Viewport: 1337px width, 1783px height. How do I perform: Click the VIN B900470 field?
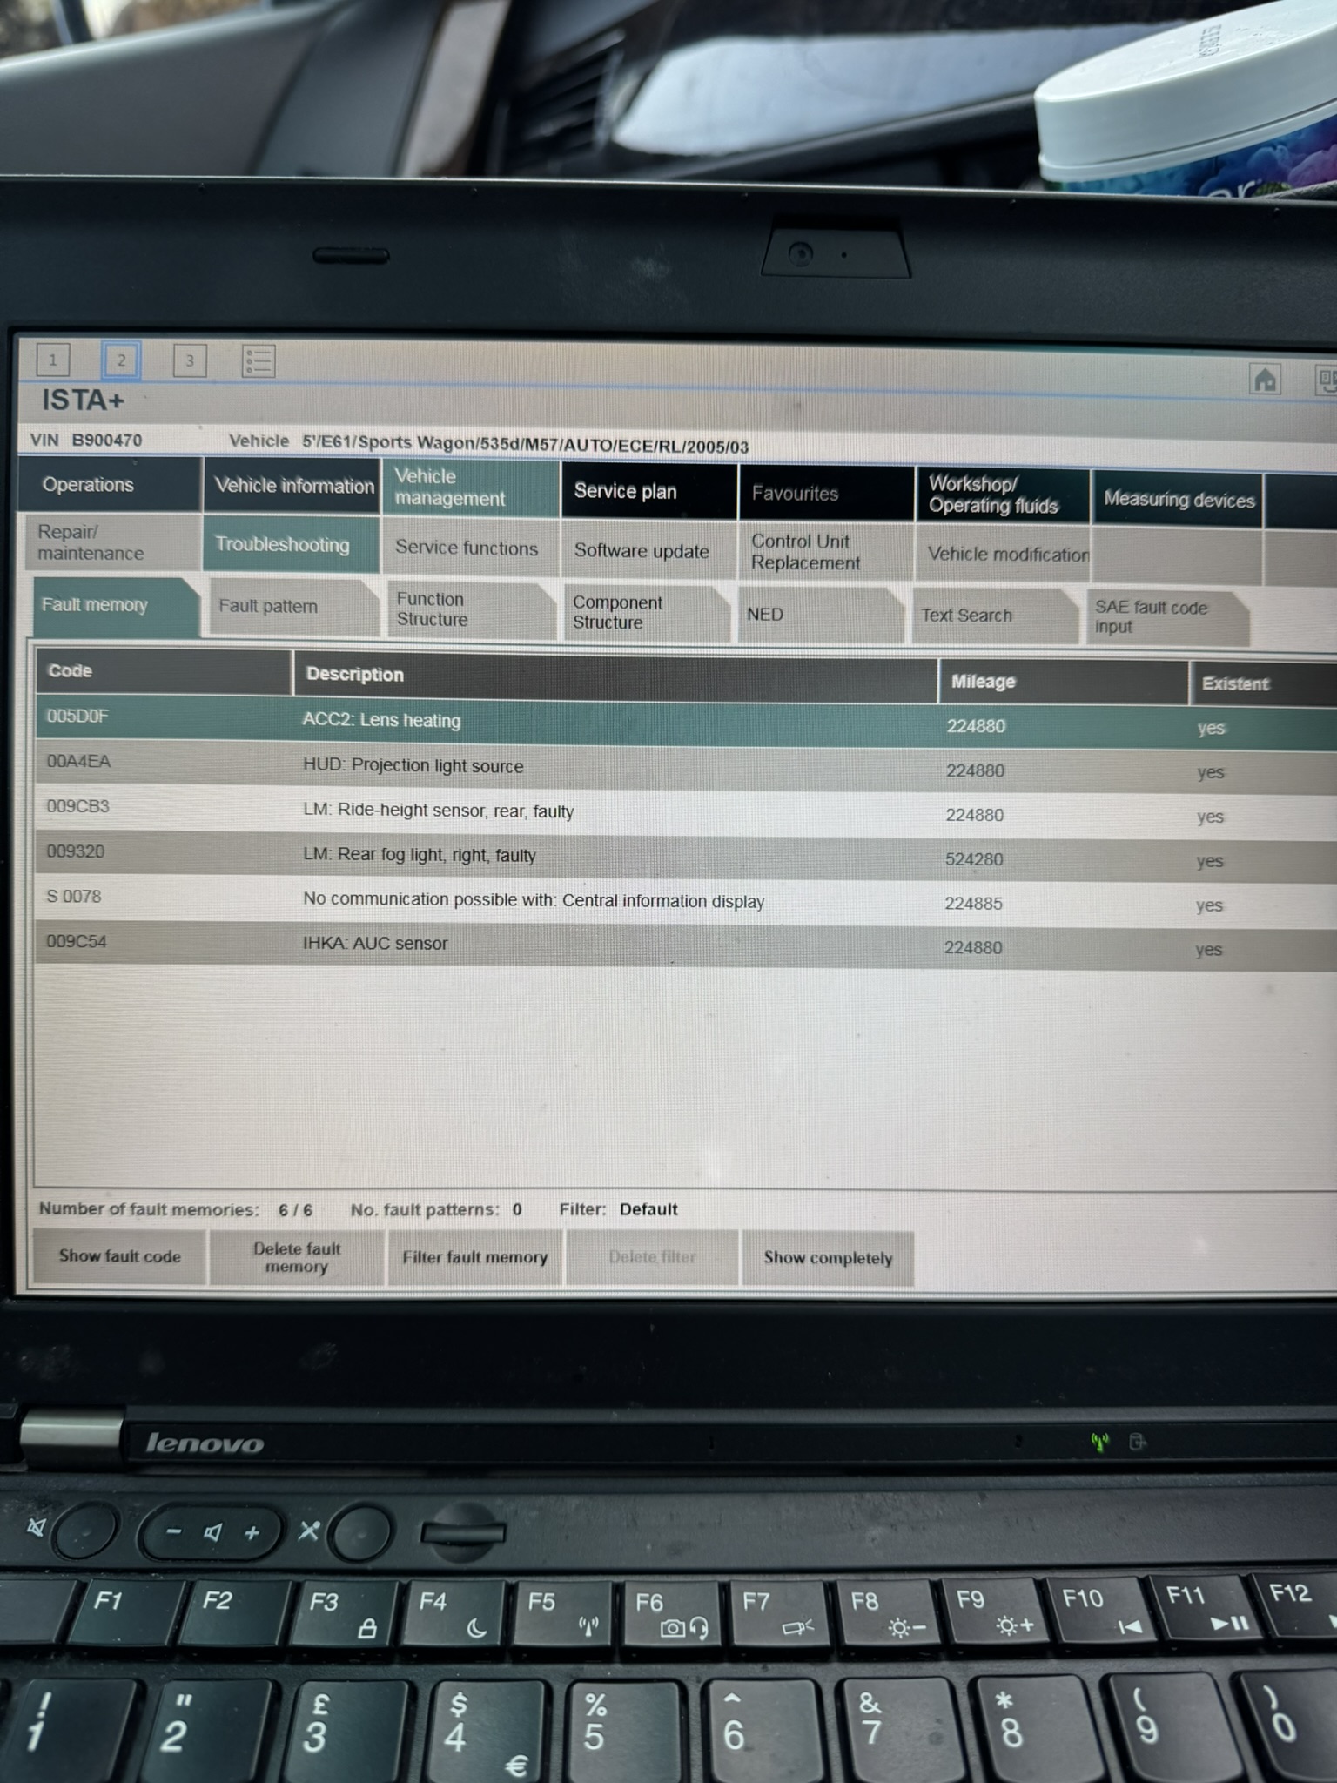click(86, 441)
